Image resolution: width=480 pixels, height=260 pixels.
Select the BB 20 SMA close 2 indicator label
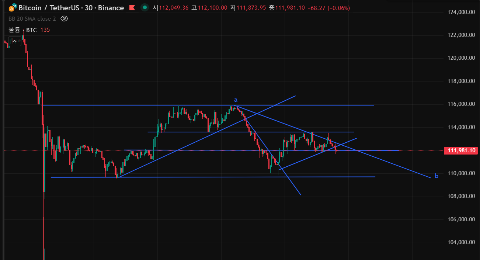[32, 18]
